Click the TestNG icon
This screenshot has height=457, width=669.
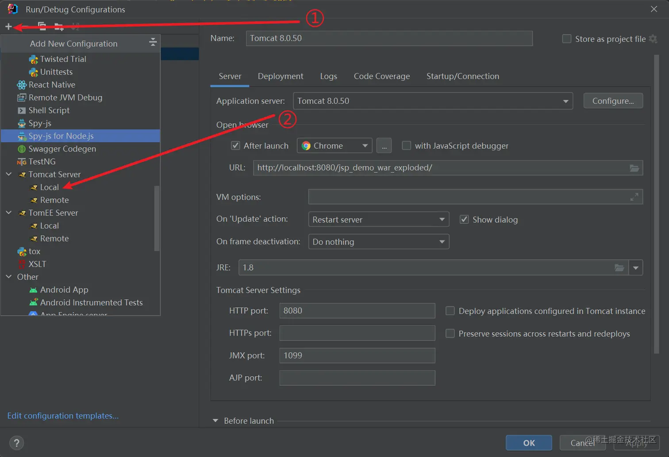[22, 162]
